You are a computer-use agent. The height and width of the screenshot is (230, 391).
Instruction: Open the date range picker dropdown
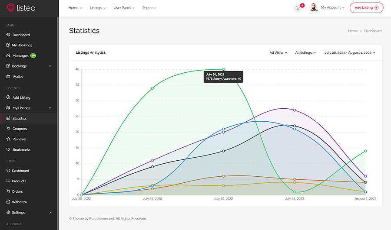[x=350, y=53]
